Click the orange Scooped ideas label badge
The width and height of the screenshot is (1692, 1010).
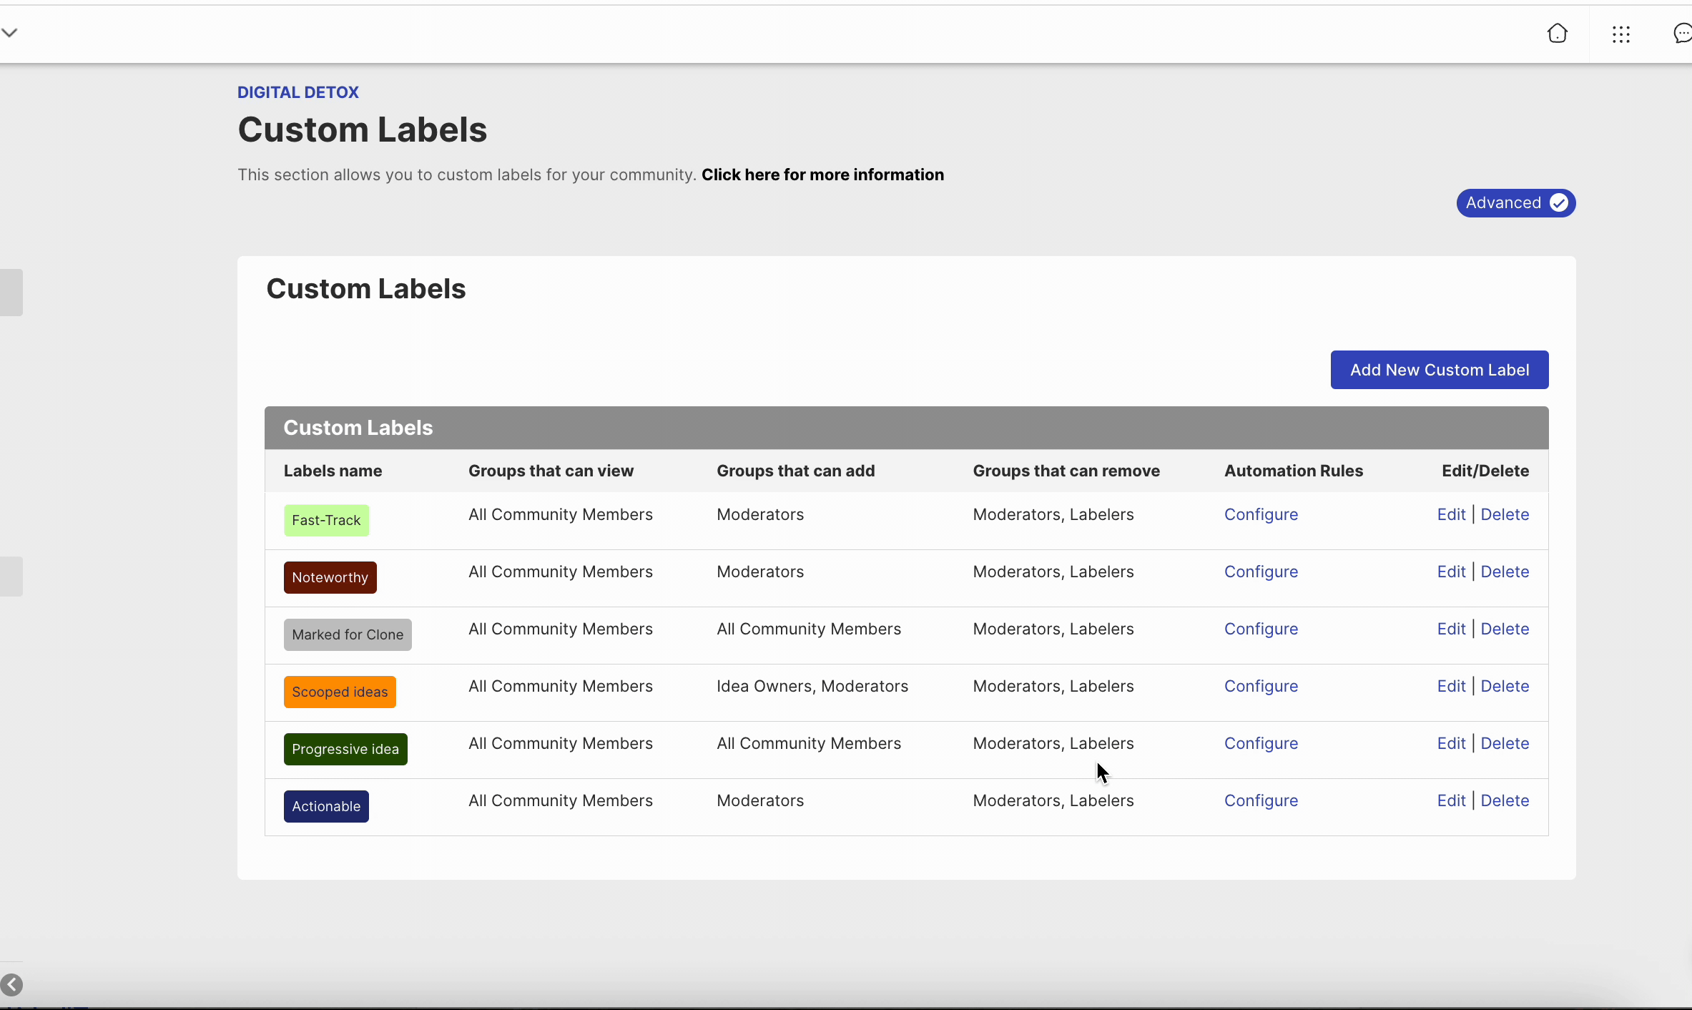coord(340,692)
